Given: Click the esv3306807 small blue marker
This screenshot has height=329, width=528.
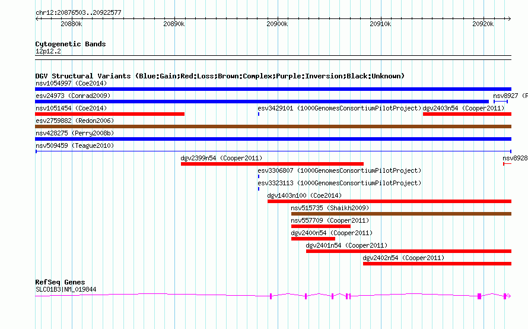Looking at the screenshot, I should point(259,176).
